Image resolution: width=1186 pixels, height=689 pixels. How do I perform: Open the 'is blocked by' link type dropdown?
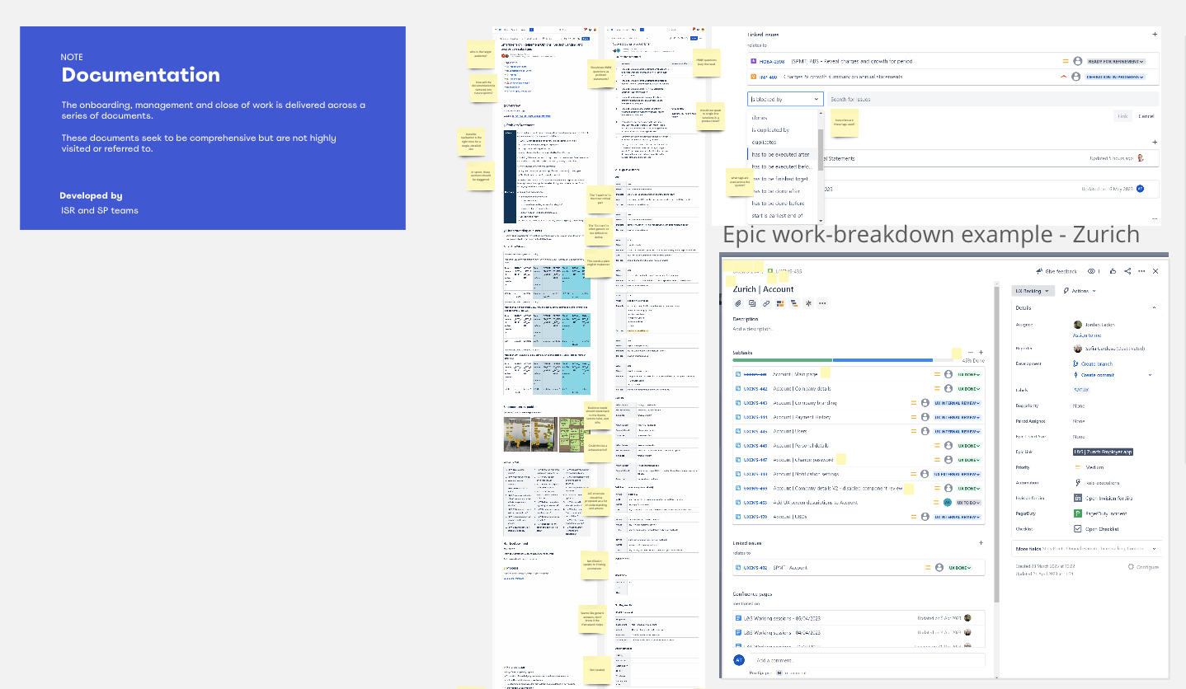[x=785, y=99]
